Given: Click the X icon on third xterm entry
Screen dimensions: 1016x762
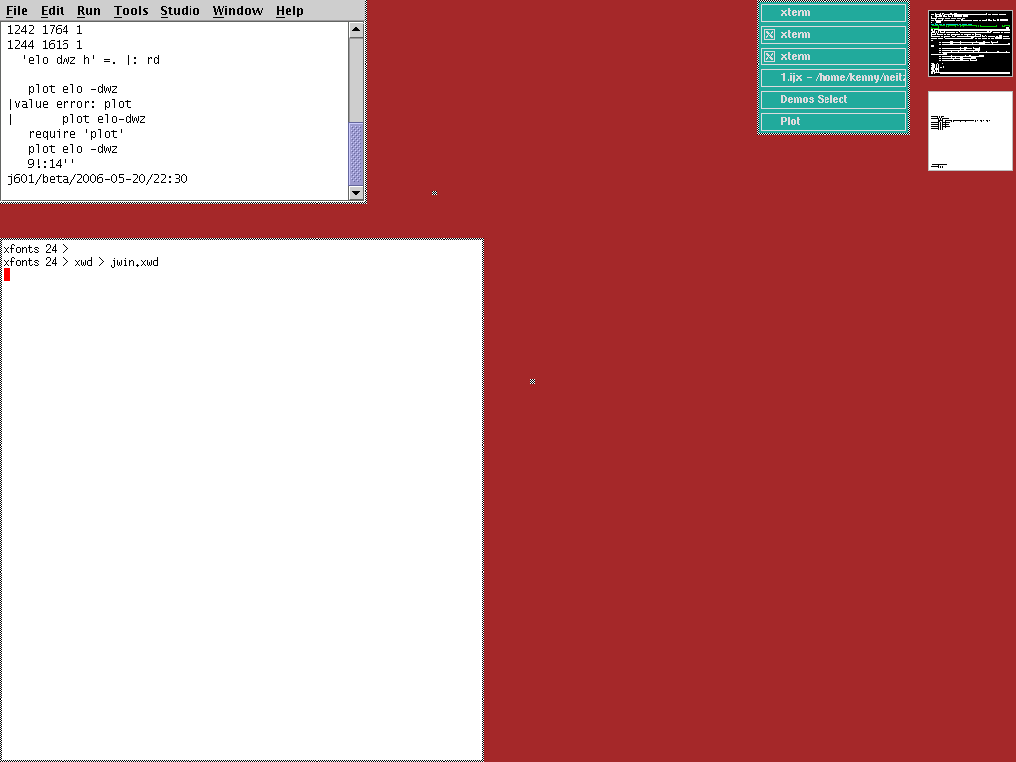Looking at the screenshot, I should (x=769, y=57).
